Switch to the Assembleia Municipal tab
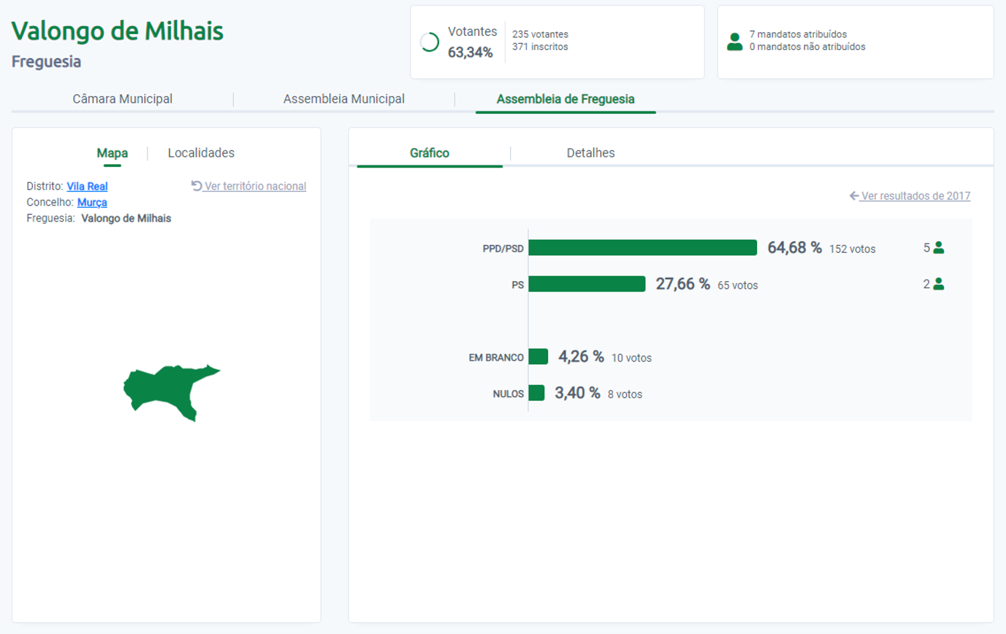Viewport: 1006px width, 634px height. point(344,99)
